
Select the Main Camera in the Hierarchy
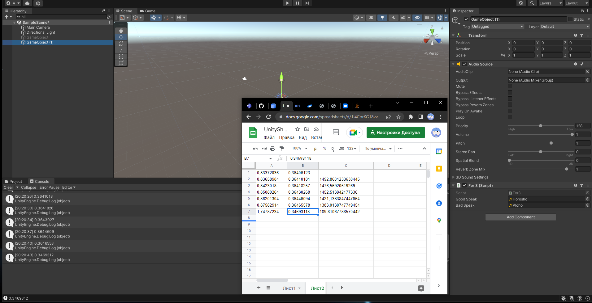coord(38,27)
